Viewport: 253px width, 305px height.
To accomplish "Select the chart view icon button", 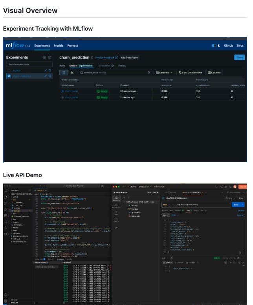I will 72,73.
